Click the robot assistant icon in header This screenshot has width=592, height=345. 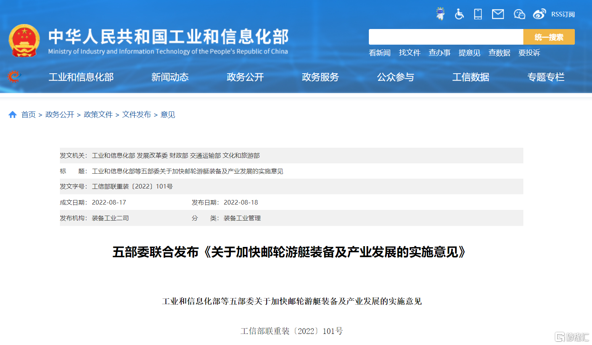click(441, 14)
